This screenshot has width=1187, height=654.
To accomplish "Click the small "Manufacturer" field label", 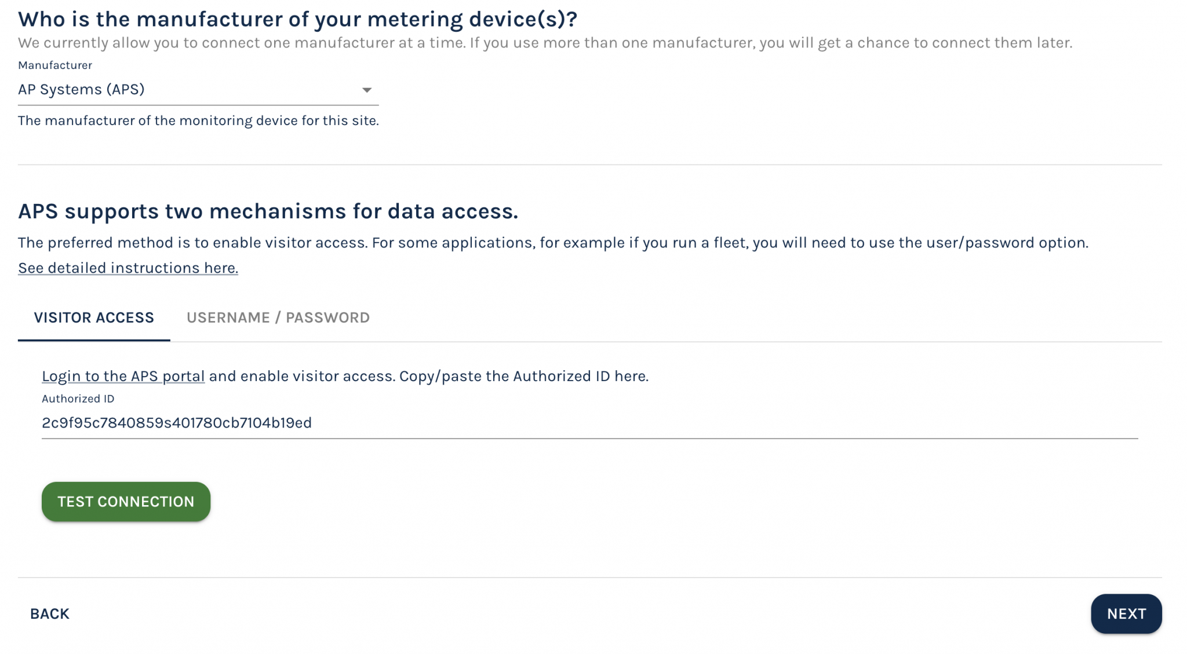I will [x=55, y=65].
